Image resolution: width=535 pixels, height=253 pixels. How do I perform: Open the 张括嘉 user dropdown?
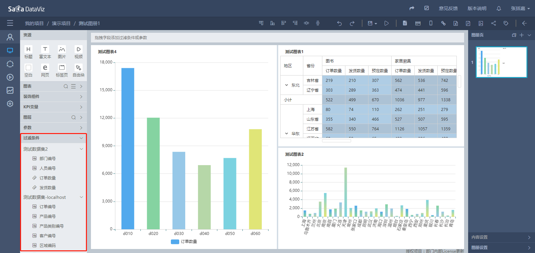520,8
